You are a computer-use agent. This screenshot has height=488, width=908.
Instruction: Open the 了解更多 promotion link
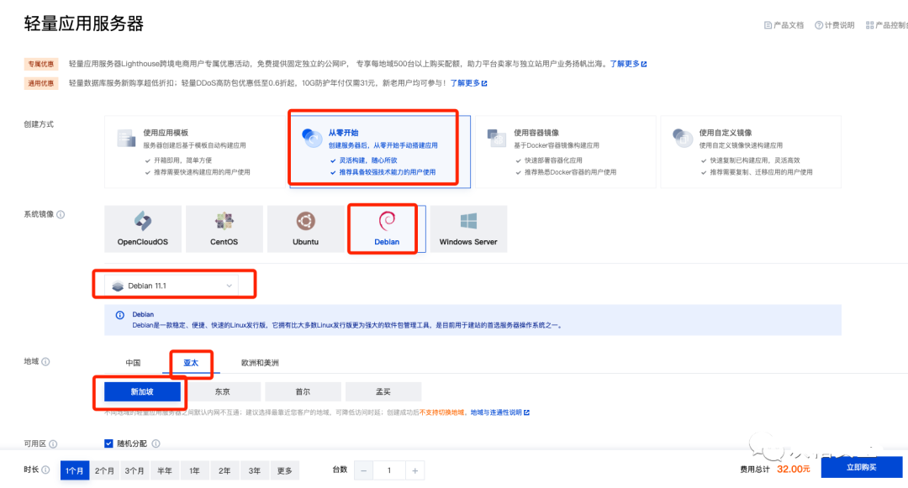pos(626,63)
